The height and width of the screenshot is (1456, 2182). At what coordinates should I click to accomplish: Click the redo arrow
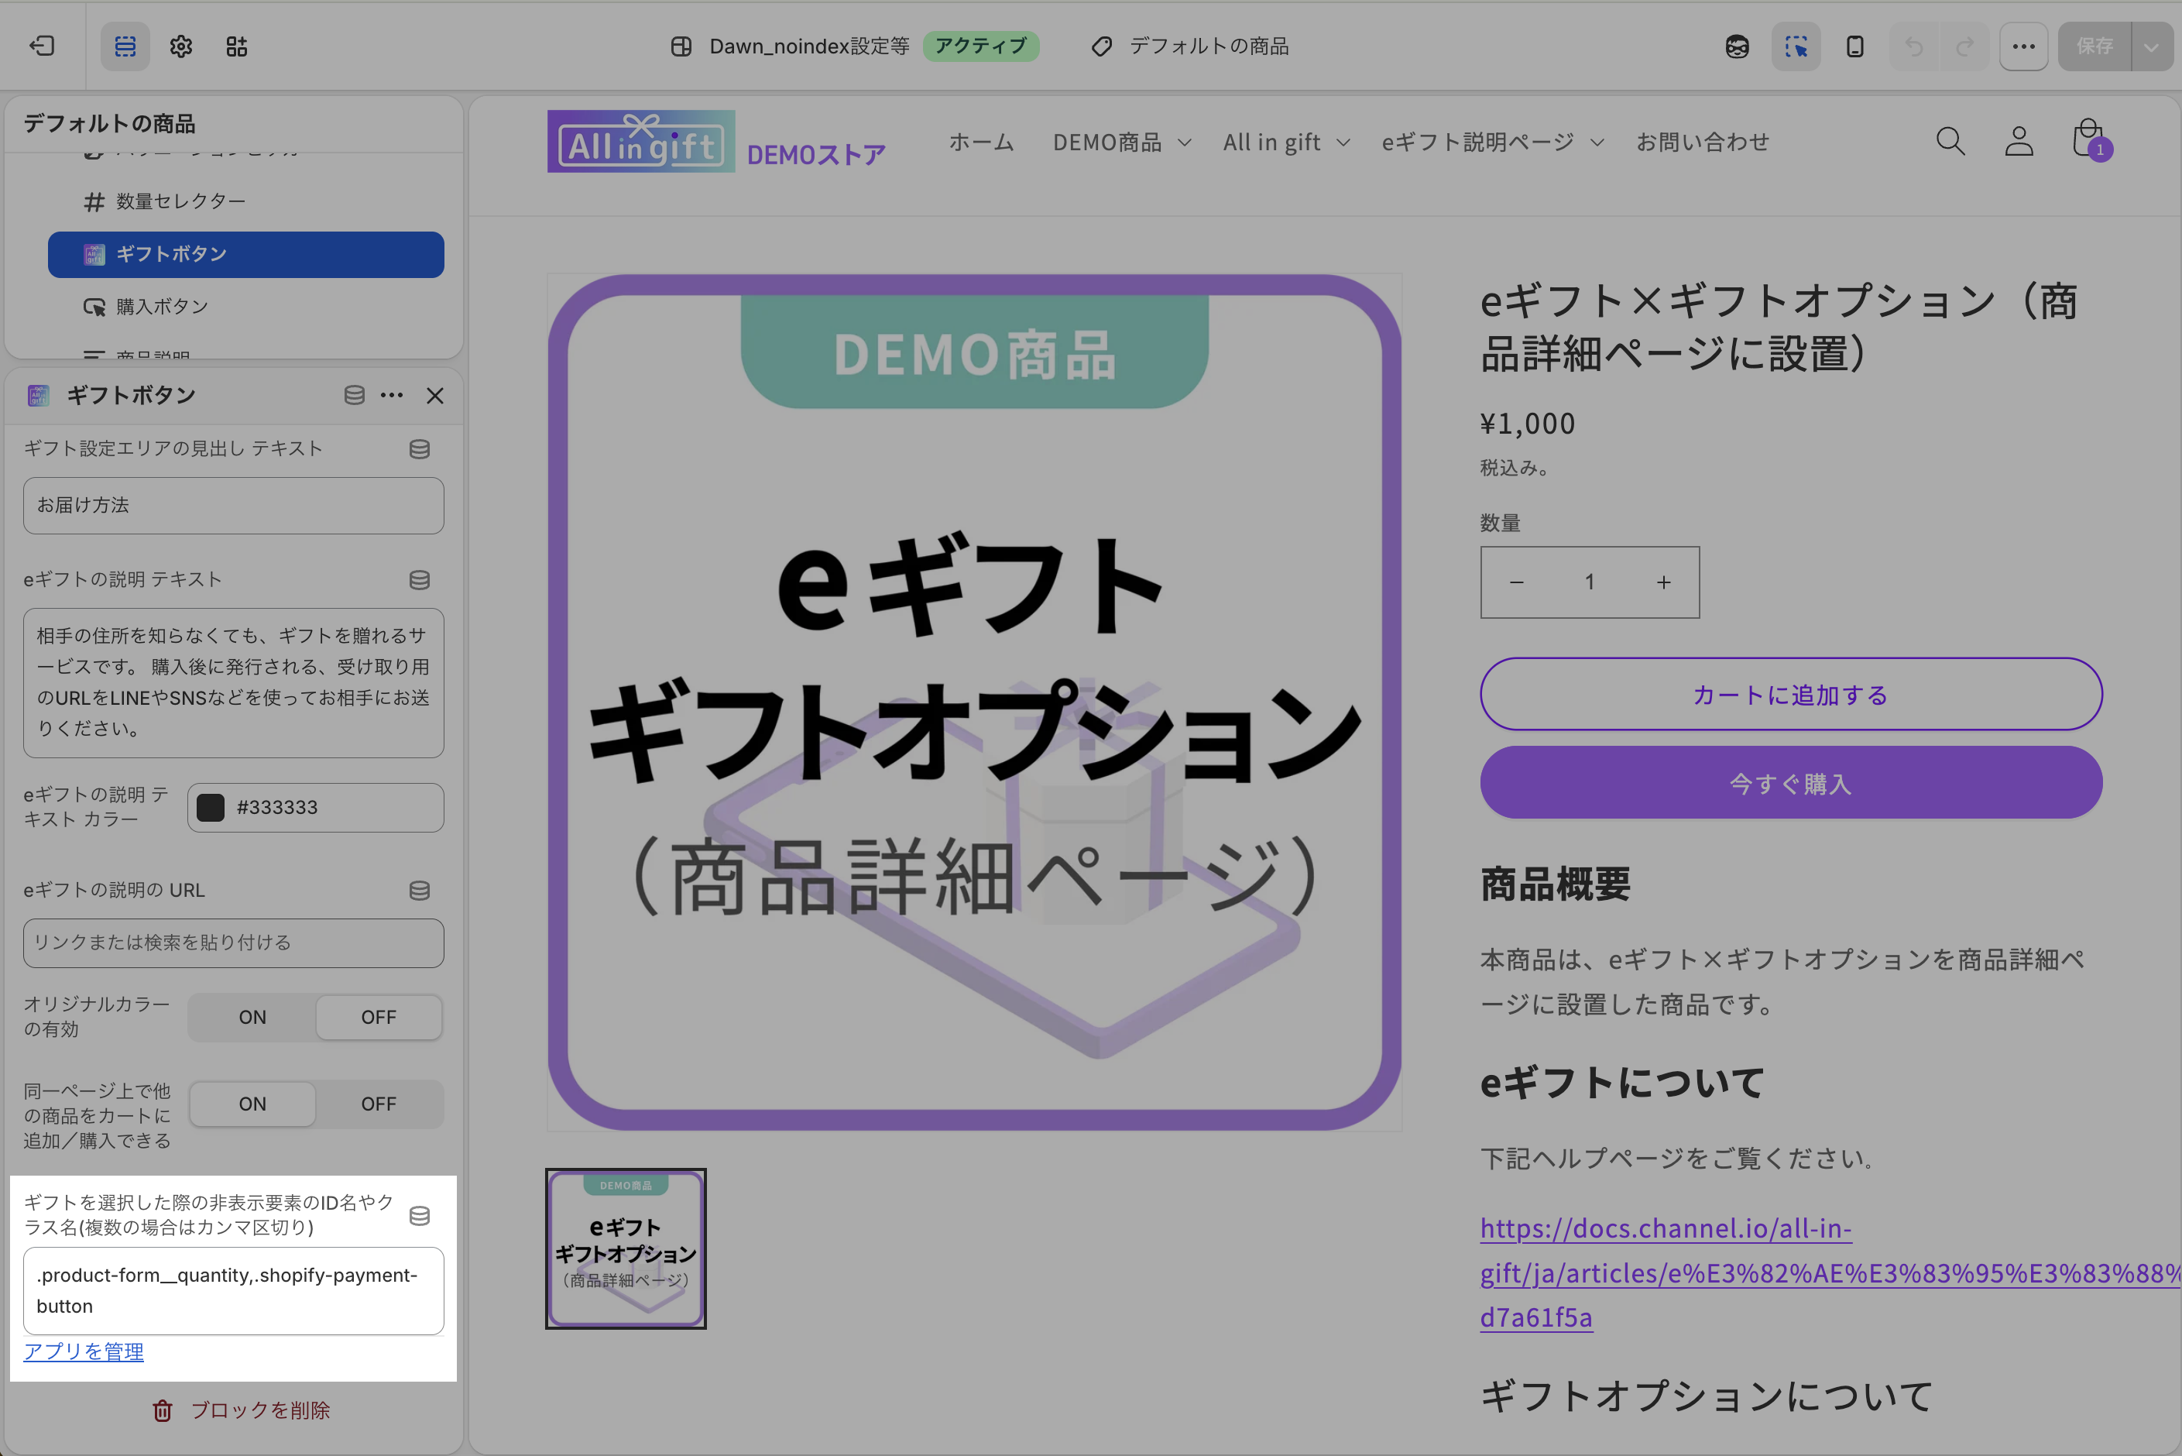coord(1964,46)
